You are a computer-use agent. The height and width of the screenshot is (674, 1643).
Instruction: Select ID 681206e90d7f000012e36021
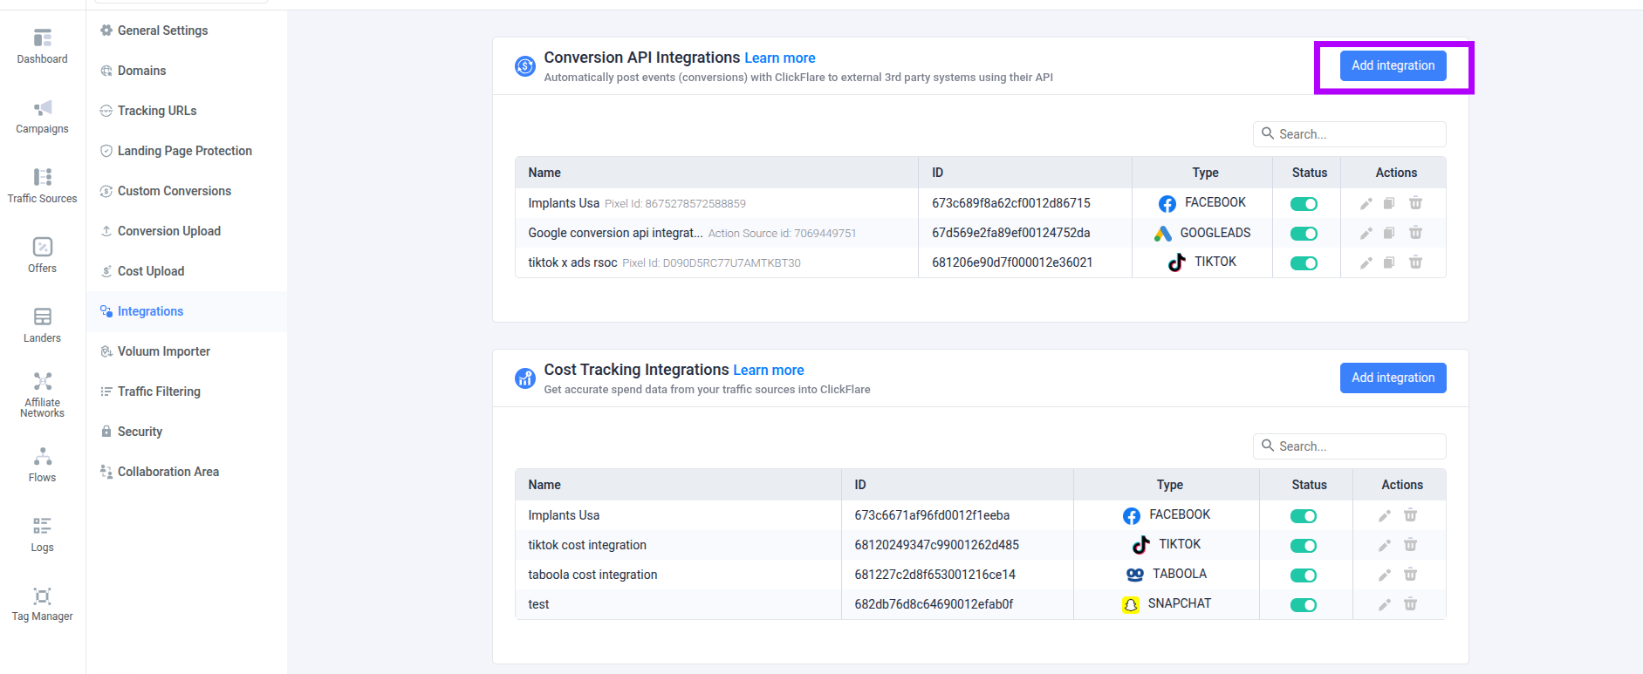(1012, 262)
